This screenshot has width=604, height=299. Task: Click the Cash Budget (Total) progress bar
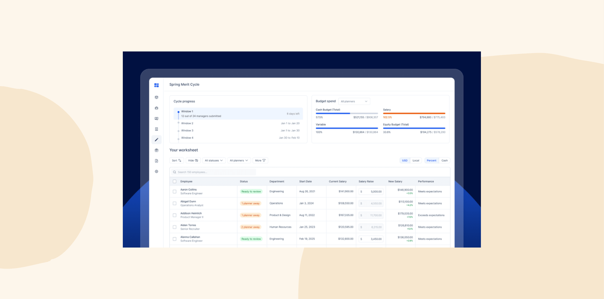[347, 113]
